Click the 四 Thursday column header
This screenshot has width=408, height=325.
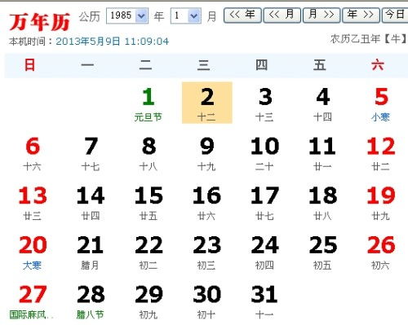point(262,65)
